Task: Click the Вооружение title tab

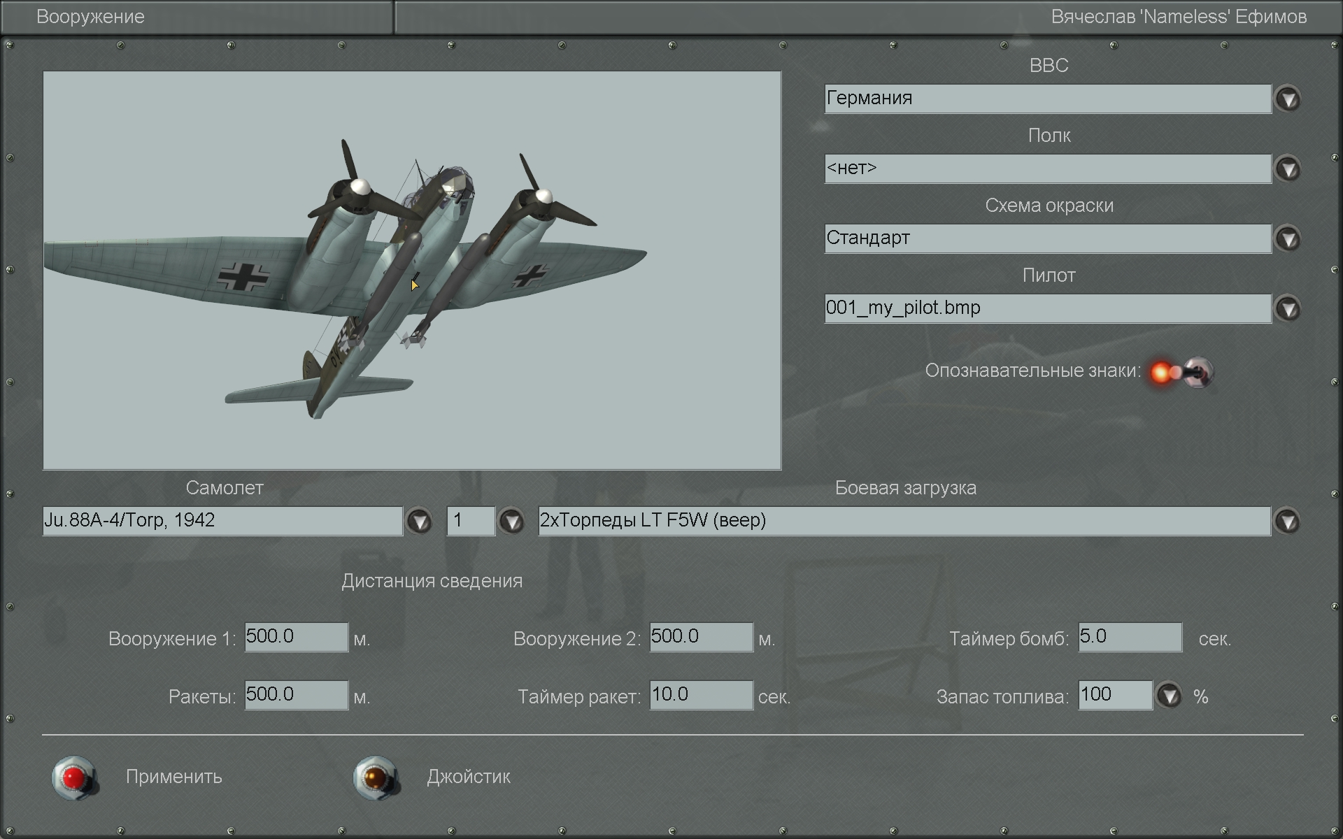Action: click(x=91, y=17)
